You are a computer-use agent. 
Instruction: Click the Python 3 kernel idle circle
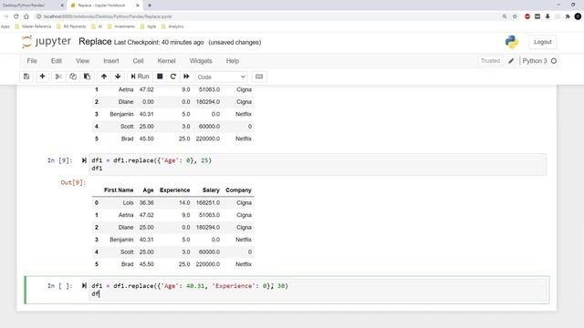(554, 61)
